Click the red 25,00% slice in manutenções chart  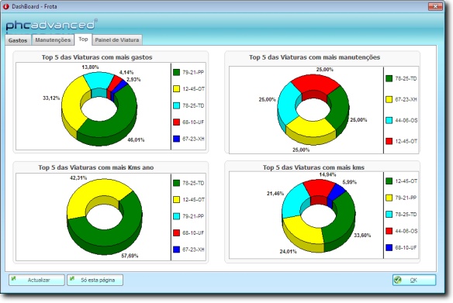pyautogui.click(x=315, y=84)
